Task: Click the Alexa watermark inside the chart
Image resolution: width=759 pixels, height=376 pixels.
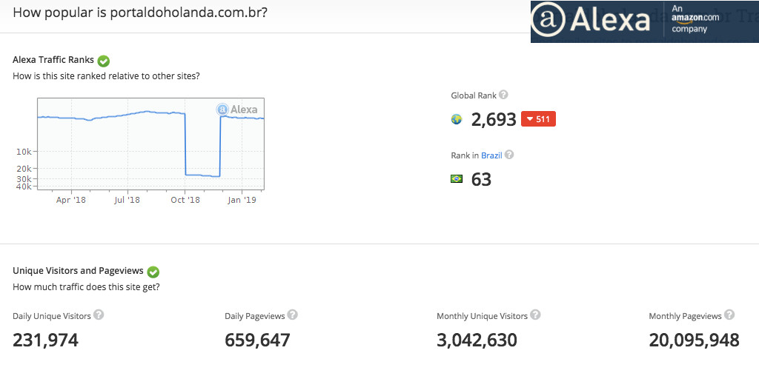Action: pos(237,110)
